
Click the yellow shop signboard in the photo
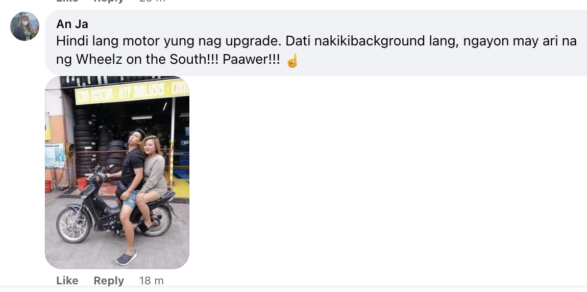pyautogui.click(x=132, y=92)
